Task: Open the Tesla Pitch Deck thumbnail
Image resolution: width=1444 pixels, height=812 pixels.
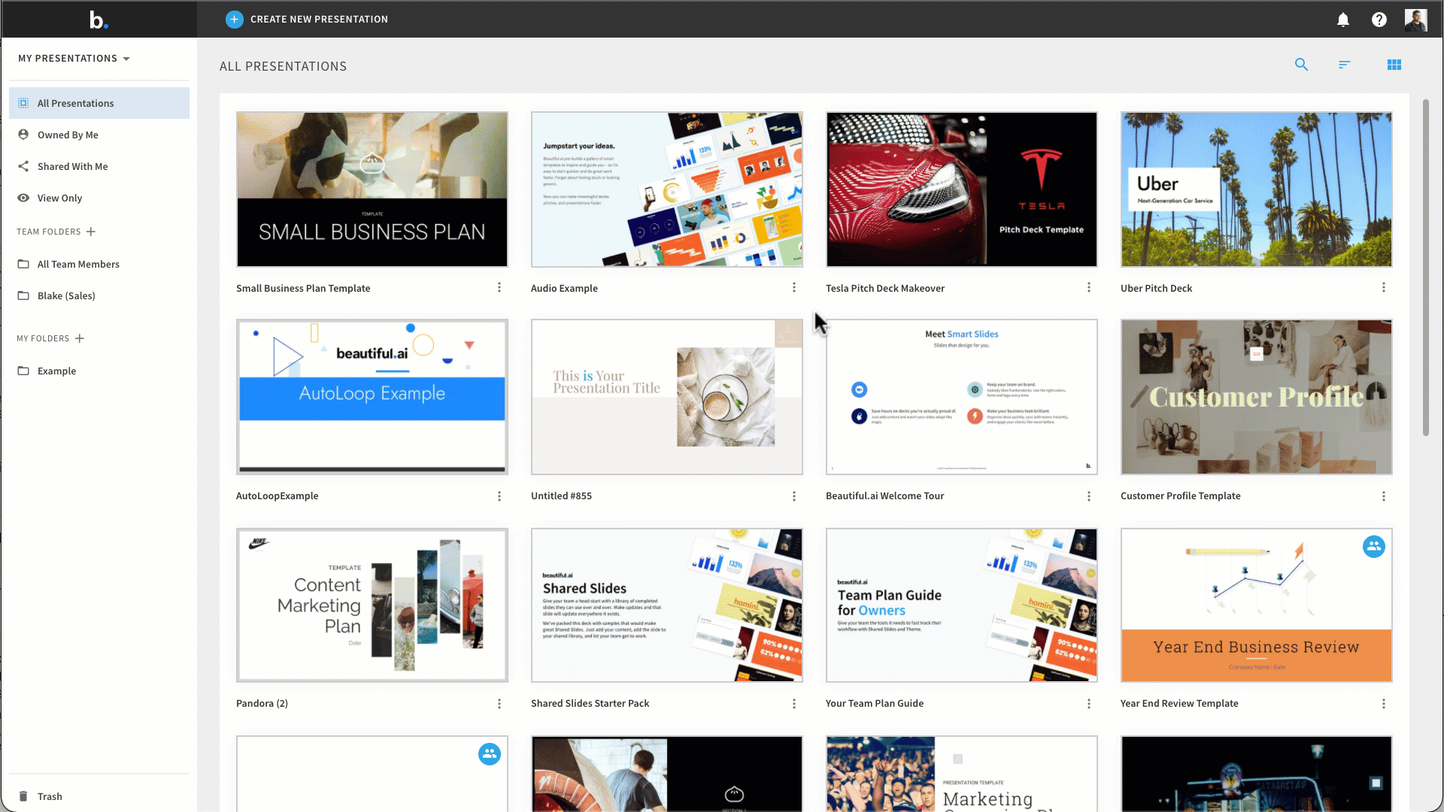Action: click(x=962, y=189)
